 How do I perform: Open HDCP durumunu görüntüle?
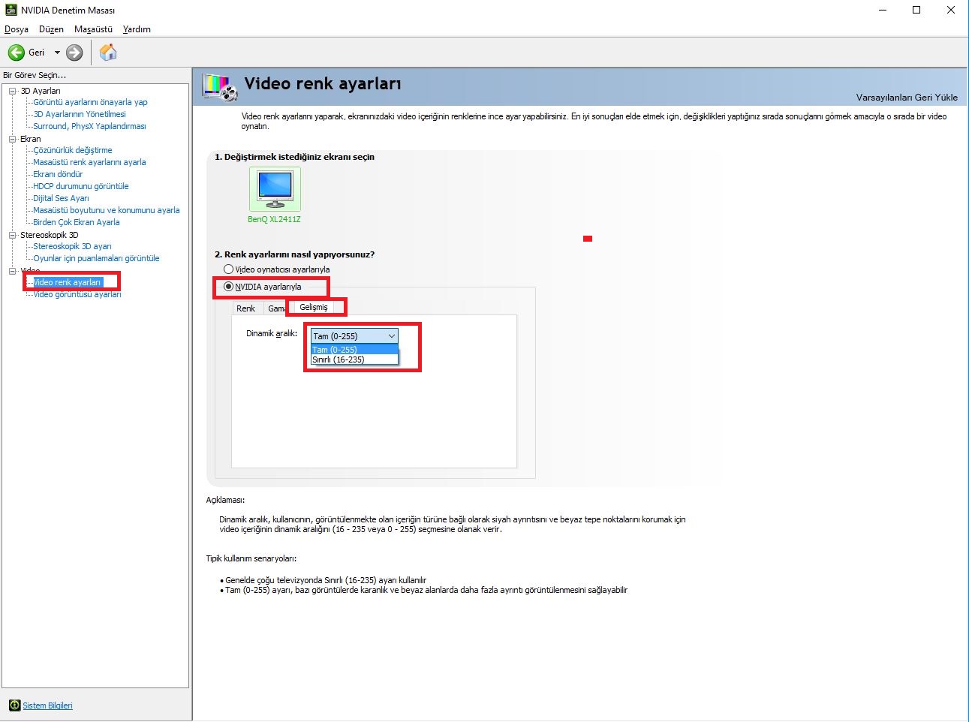tap(81, 186)
